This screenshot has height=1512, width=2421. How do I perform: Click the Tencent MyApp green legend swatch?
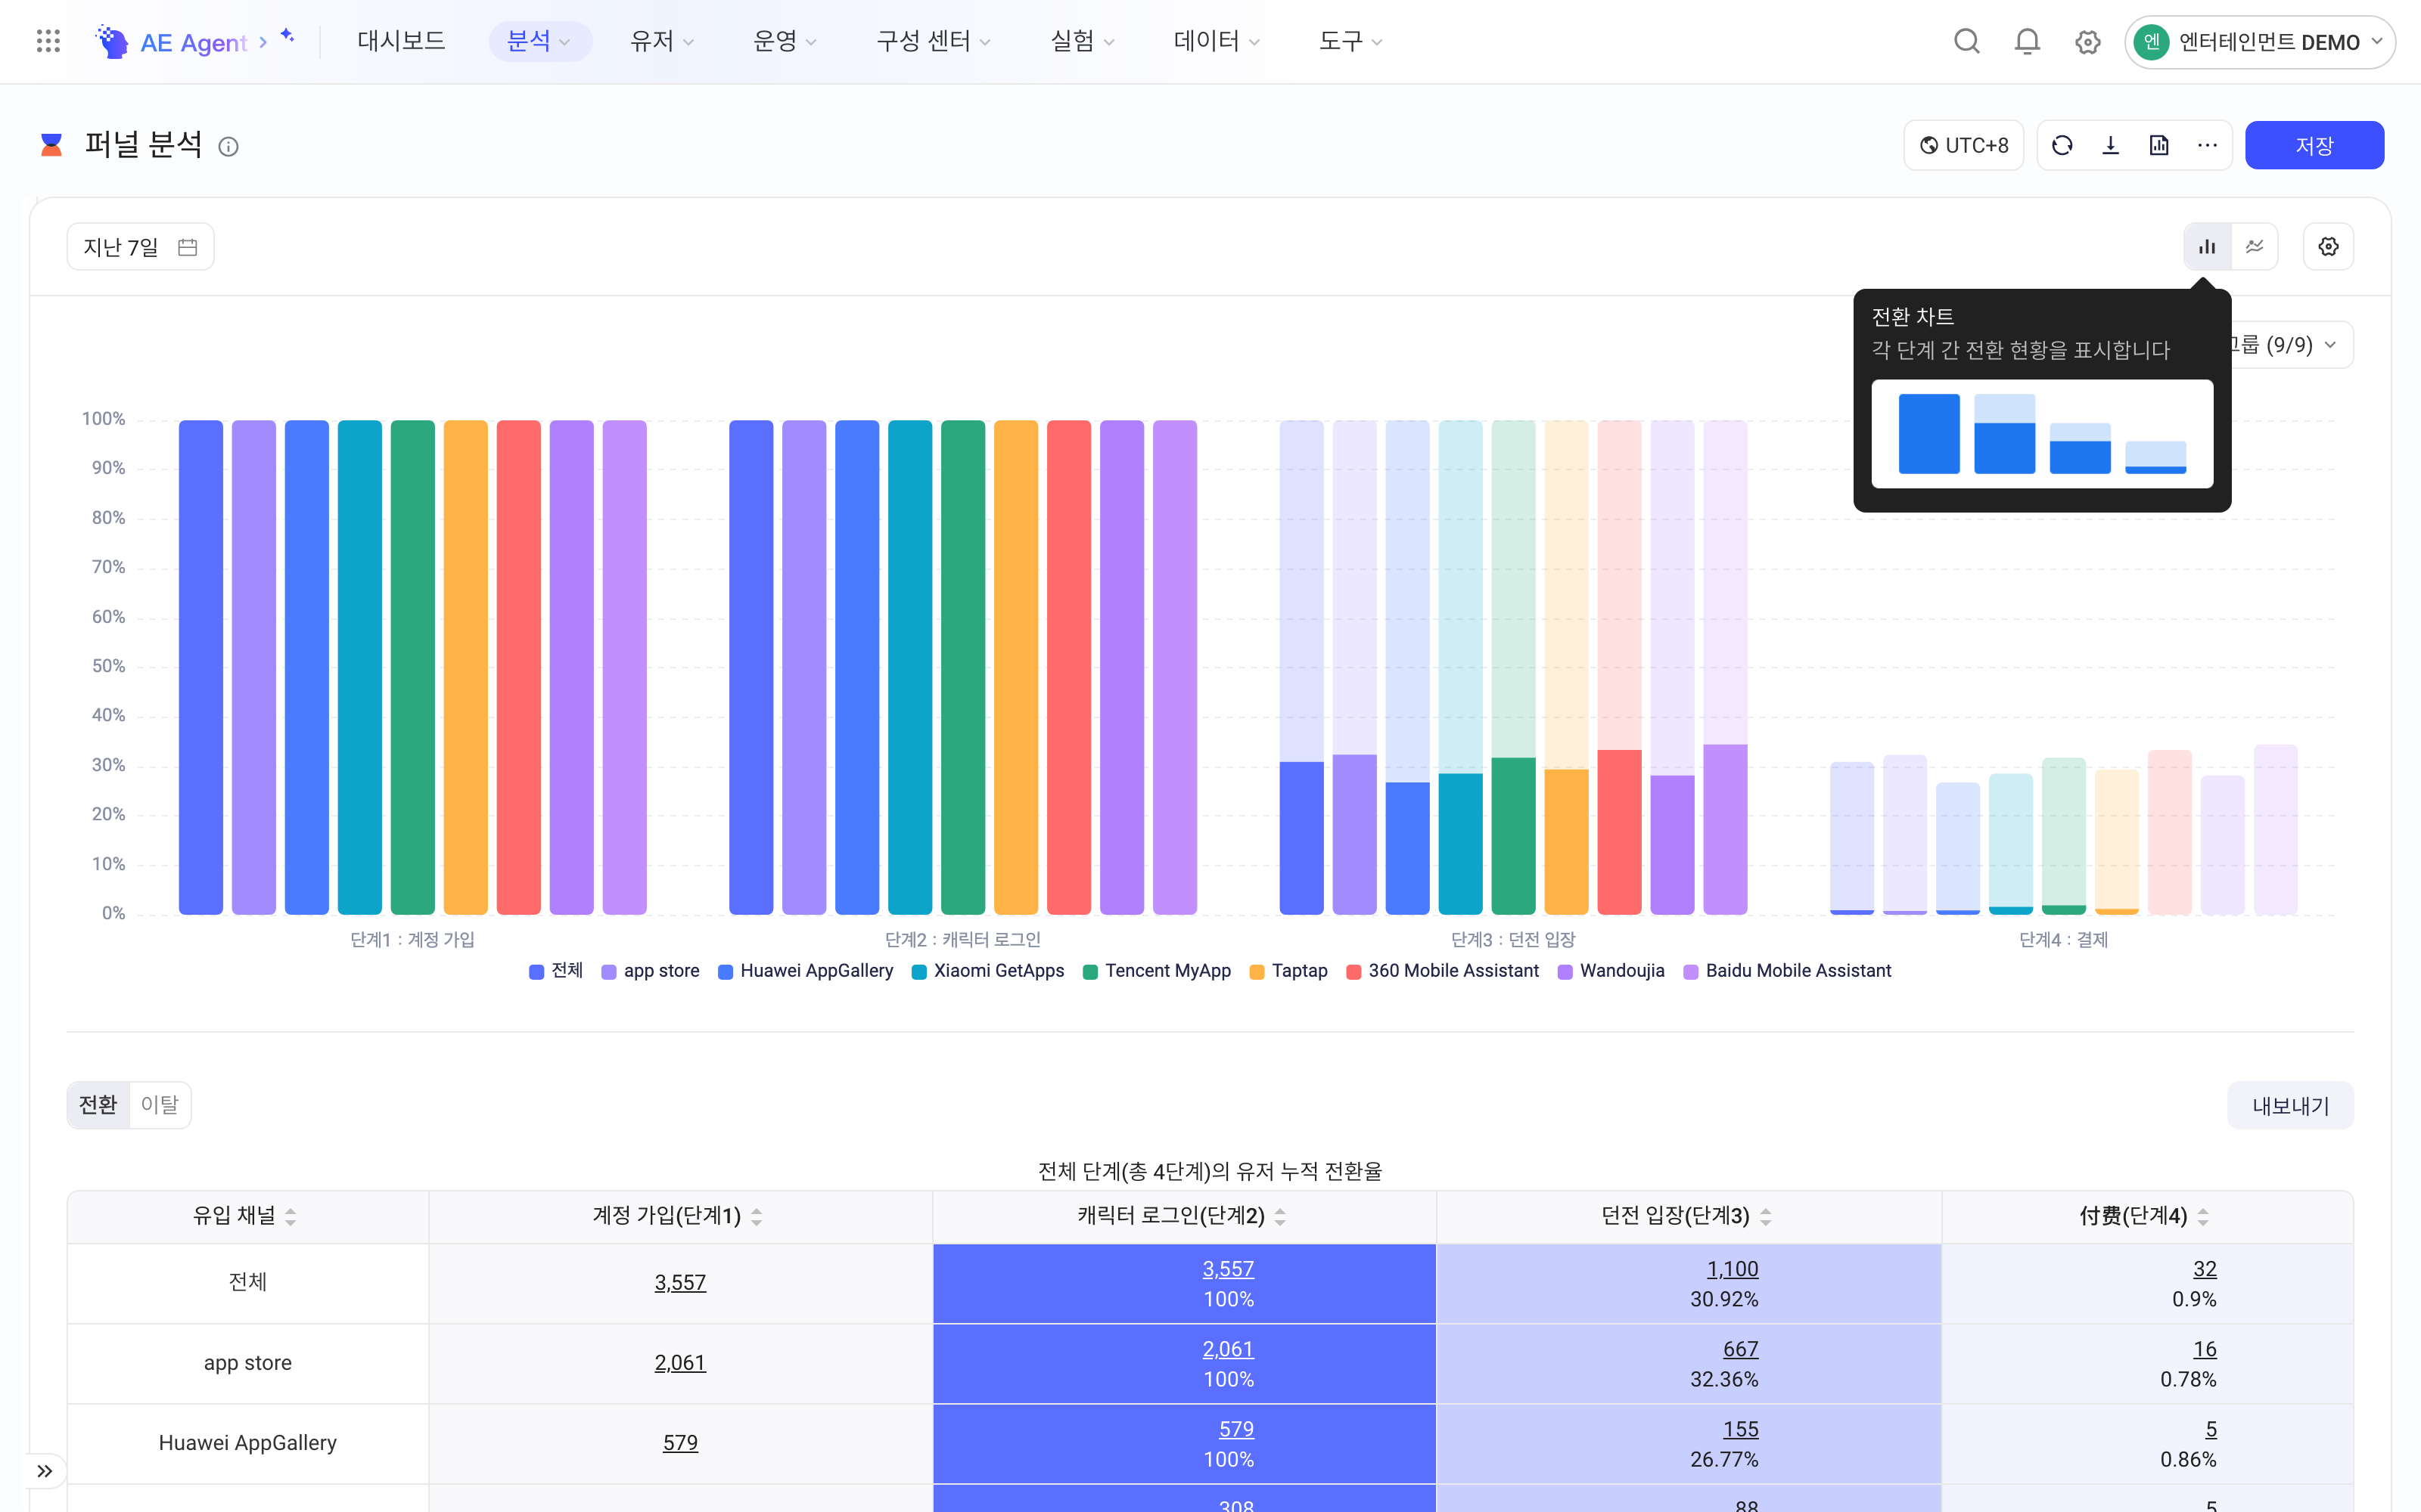click(1090, 971)
